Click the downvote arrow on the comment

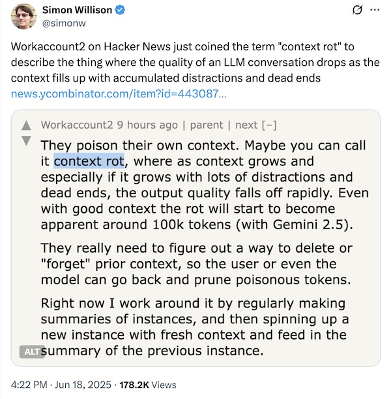pos(26,139)
